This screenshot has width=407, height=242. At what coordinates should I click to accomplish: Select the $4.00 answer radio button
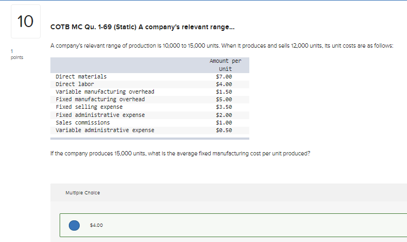(74, 225)
